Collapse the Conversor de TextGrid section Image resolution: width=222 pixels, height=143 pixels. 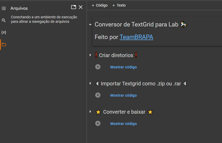click(90, 25)
